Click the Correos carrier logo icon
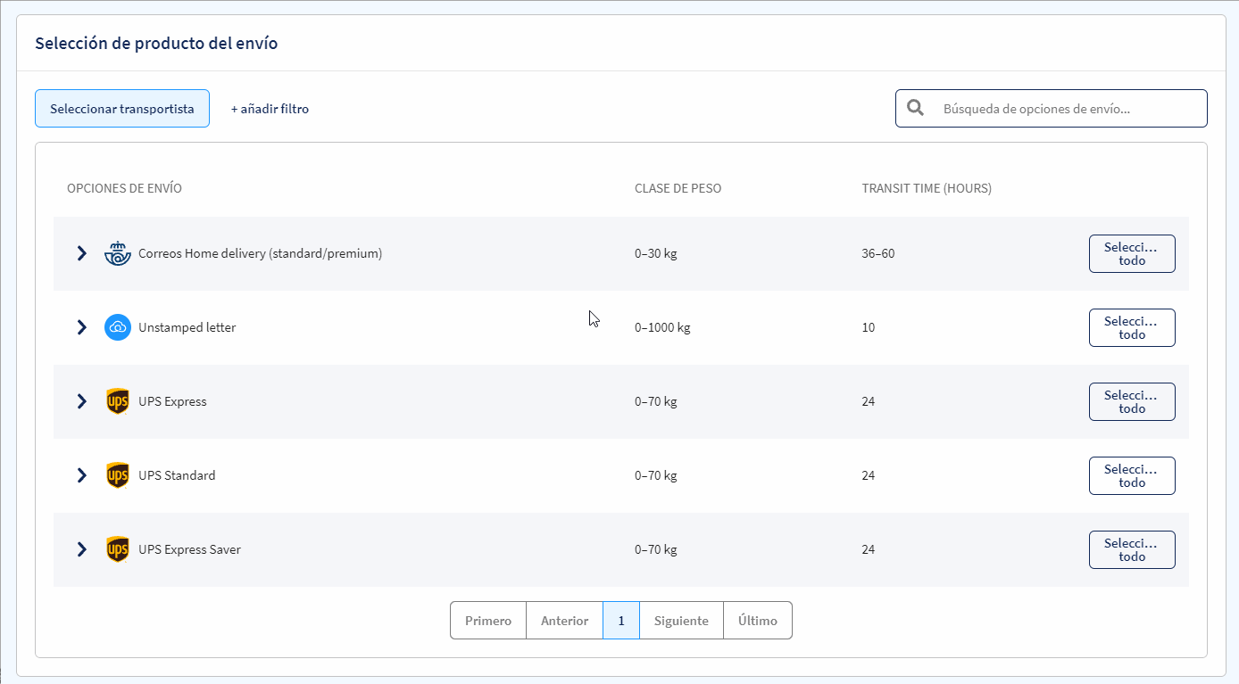1239x684 pixels. tap(118, 253)
